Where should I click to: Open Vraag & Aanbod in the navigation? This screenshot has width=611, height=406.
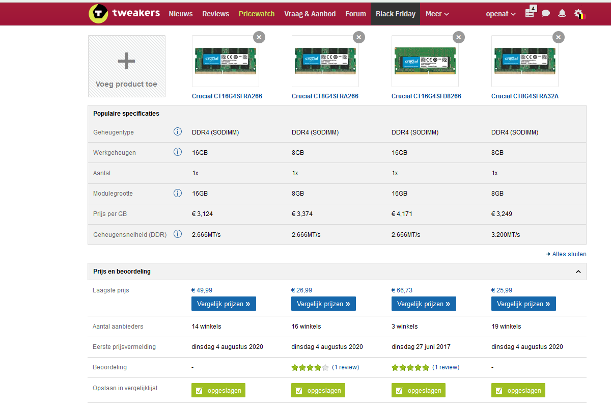click(310, 14)
